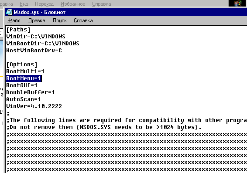The width and height of the screenshot is (247, 173).
Task: Open Избранное menu in background window
Action: pos(73,4)
